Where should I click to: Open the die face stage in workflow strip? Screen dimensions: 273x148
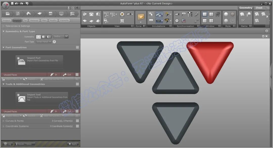(x=29, y=14)
